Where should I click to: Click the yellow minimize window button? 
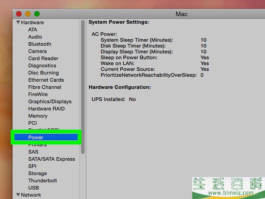28,14
